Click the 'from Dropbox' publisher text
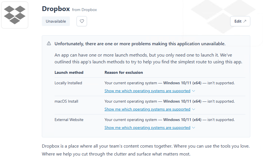 [x=84, y=10]
